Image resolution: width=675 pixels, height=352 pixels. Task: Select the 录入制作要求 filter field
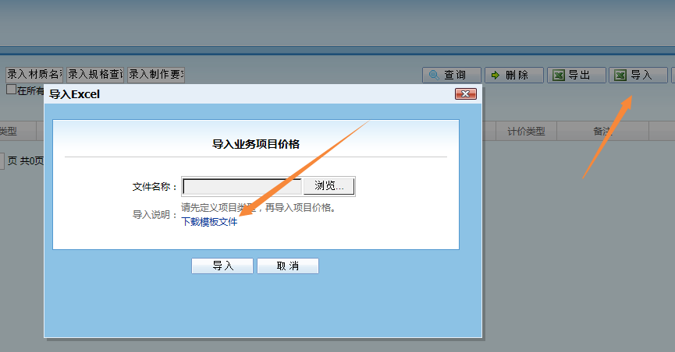pyautogui.click(x=156, y=75)
